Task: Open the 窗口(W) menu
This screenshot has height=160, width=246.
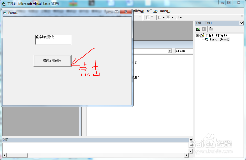Action: pos(152,11)
